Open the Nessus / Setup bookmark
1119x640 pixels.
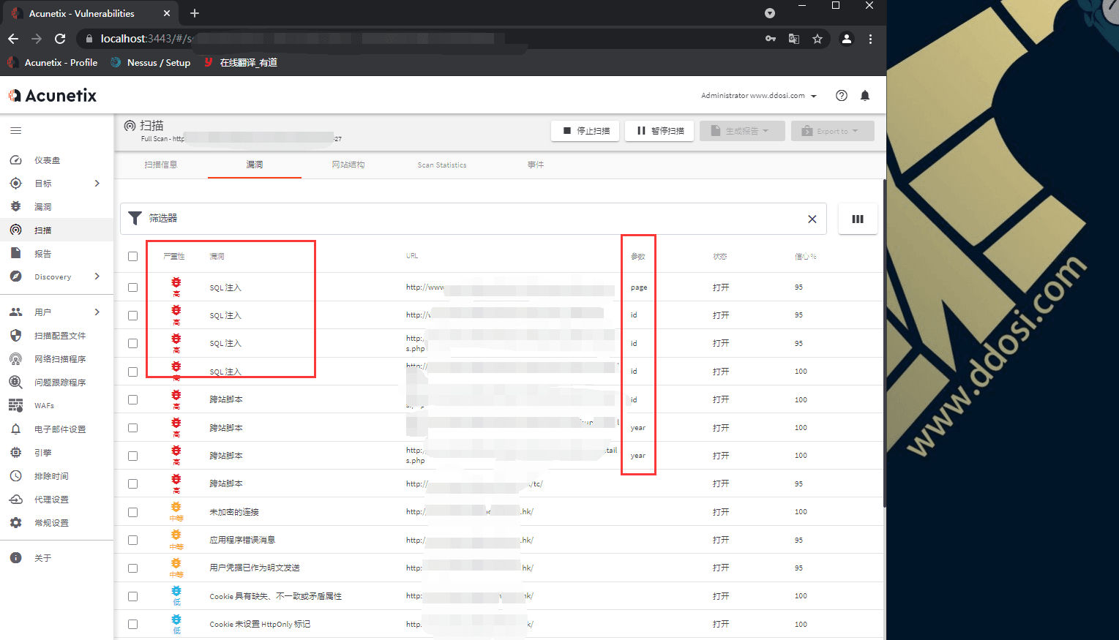coord(151,63)
